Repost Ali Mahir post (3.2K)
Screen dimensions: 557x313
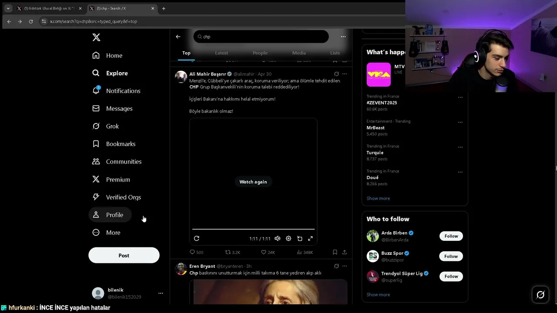[x=233, y=252]
